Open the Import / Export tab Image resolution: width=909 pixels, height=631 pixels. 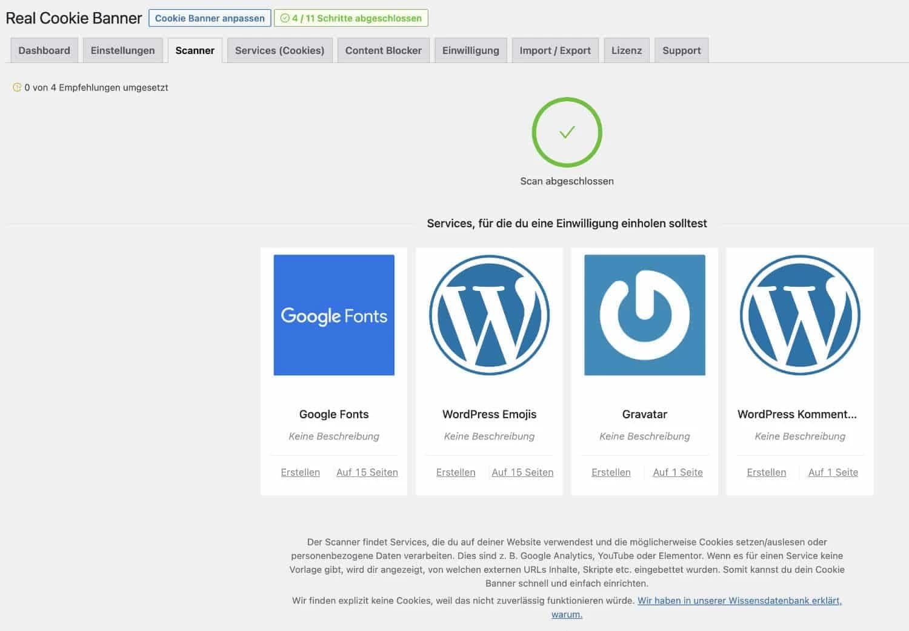tap(554, 50)
